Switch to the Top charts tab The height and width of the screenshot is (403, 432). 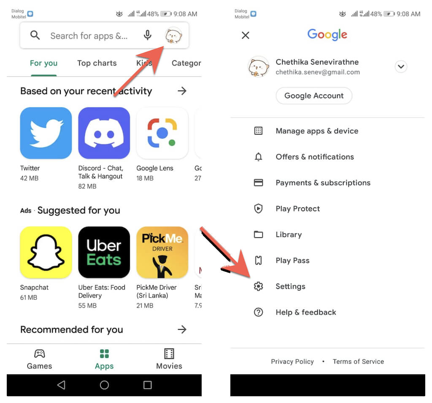(x=97, y=63)
